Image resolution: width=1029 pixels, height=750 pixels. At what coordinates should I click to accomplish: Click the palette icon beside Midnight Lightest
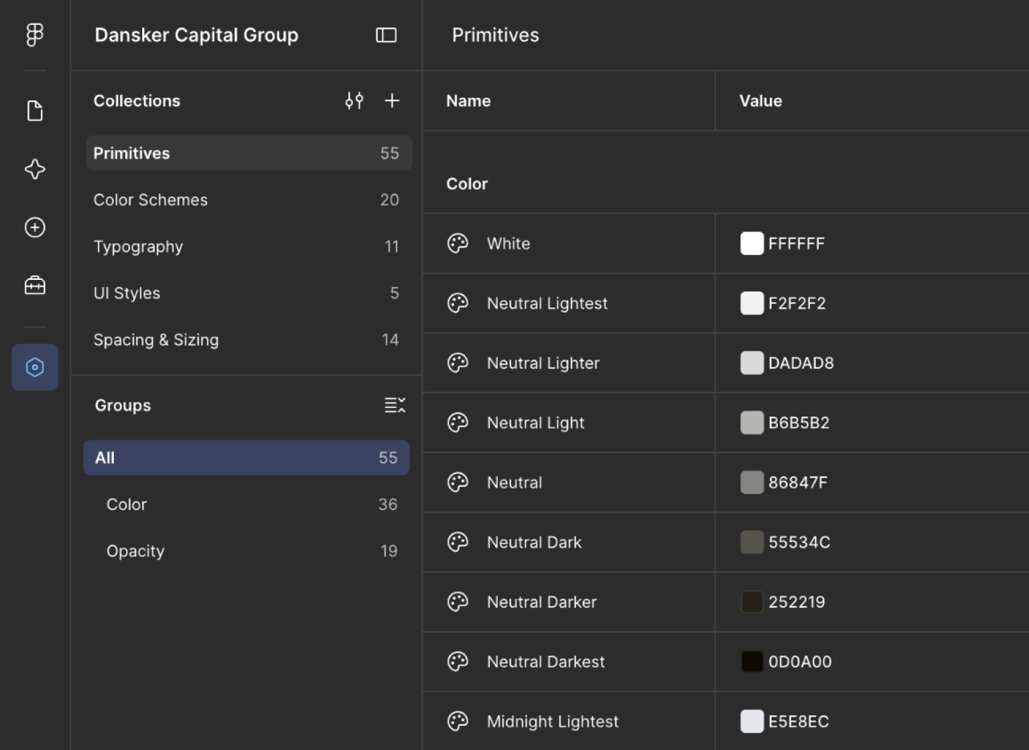point(458,721)
